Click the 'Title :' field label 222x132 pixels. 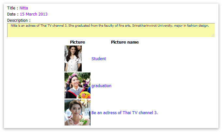(x=12, y=8)
